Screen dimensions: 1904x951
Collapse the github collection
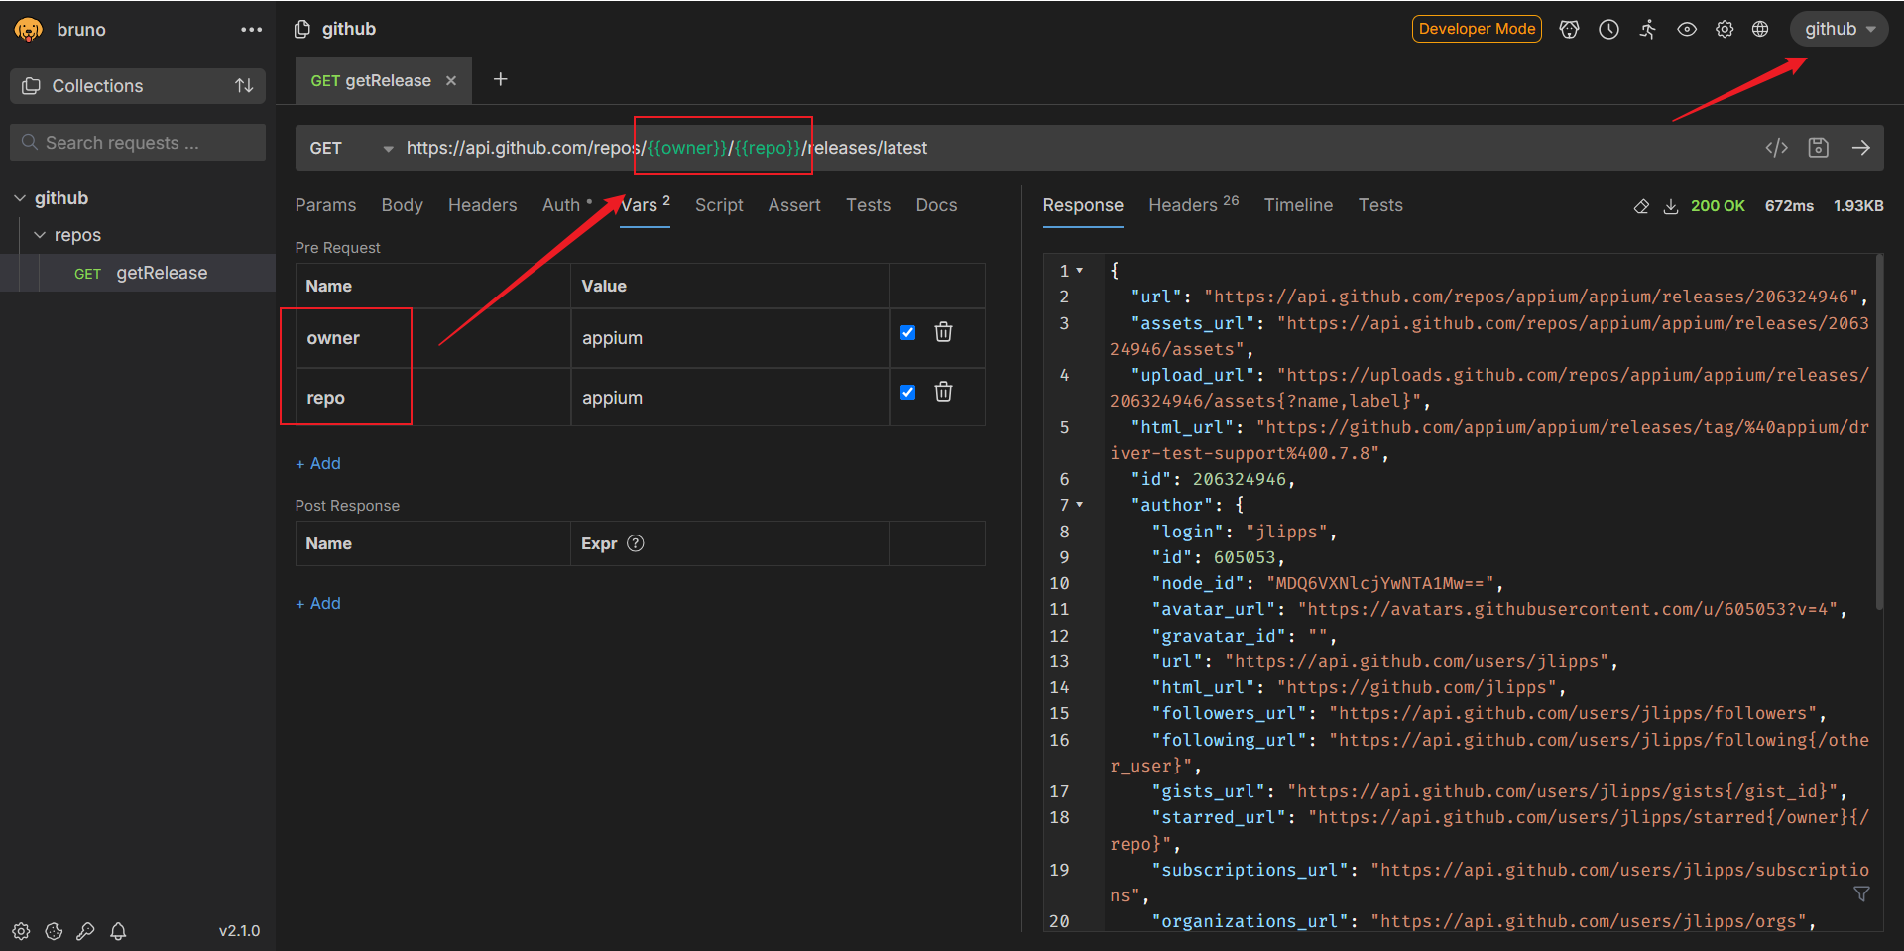click(20, 198)
